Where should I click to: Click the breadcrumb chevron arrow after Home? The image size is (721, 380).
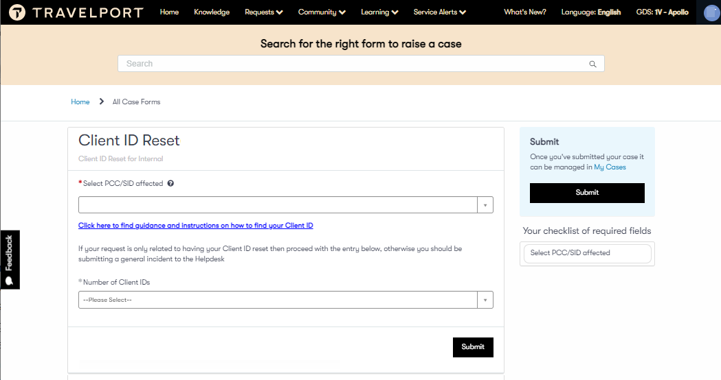pyautogui.click(x=102, y=102)
